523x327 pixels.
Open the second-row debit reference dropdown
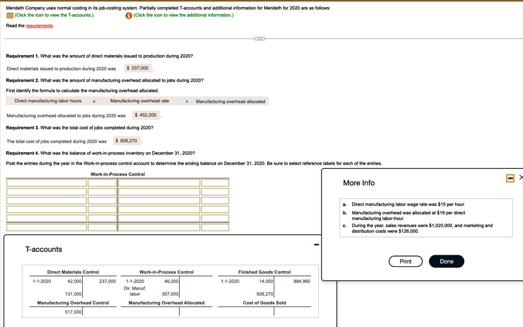pos(46,191)
